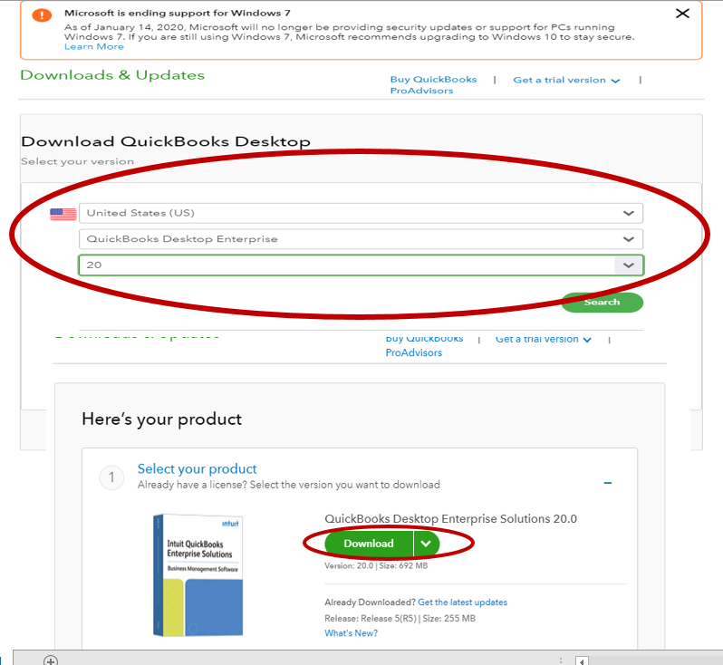723x665 pixels.
Task: Expand the top Get a trial version menu
Action: (566, 81)
